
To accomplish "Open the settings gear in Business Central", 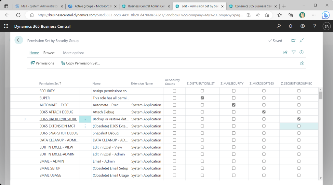I will pos(302,26).
